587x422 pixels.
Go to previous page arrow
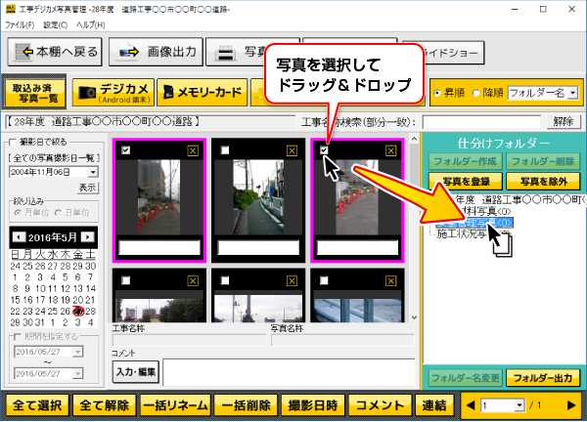471,405
